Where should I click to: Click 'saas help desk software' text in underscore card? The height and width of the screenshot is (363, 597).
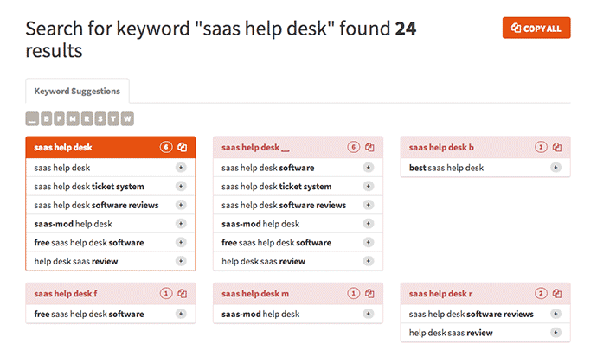coord(267,168)
